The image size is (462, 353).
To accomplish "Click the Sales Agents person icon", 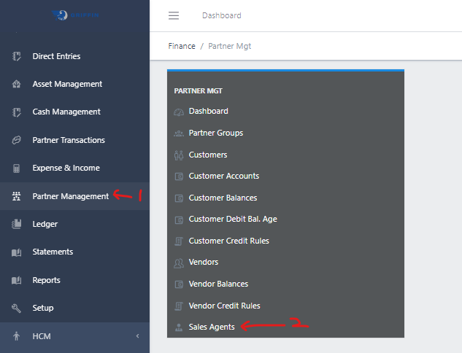I will 179,327.
